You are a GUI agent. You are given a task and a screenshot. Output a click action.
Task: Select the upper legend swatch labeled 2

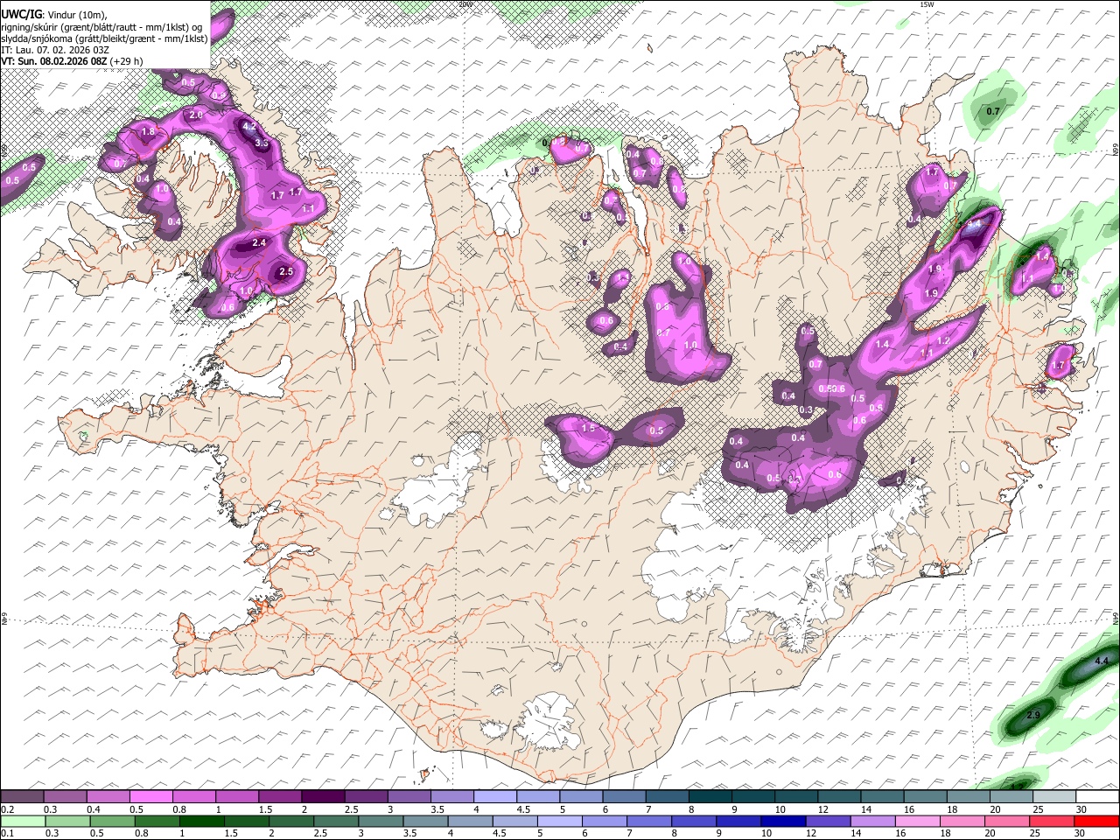click(323, 797)
